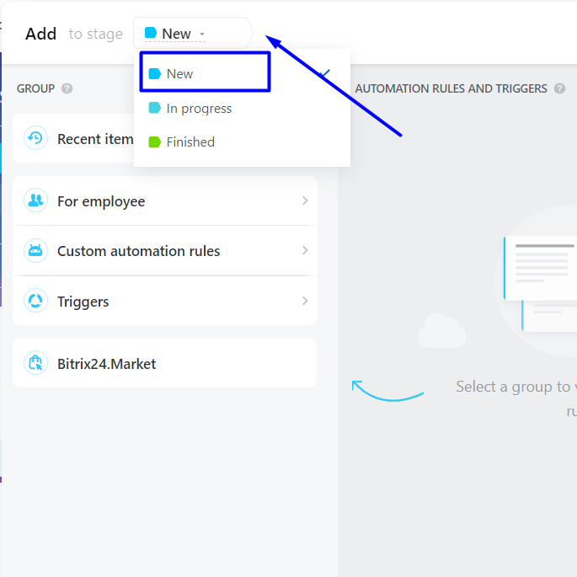Click the blue New stage color marker in header
The height and width of the screenshot is (577, 577).
(x=151, y=34)
